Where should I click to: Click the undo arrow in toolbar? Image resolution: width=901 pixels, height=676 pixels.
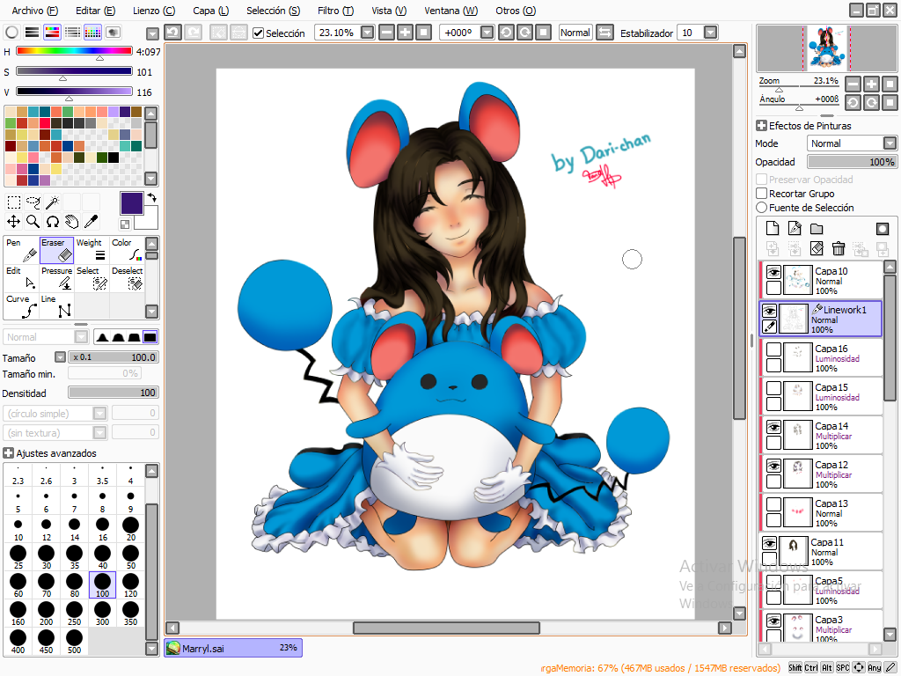173,33
